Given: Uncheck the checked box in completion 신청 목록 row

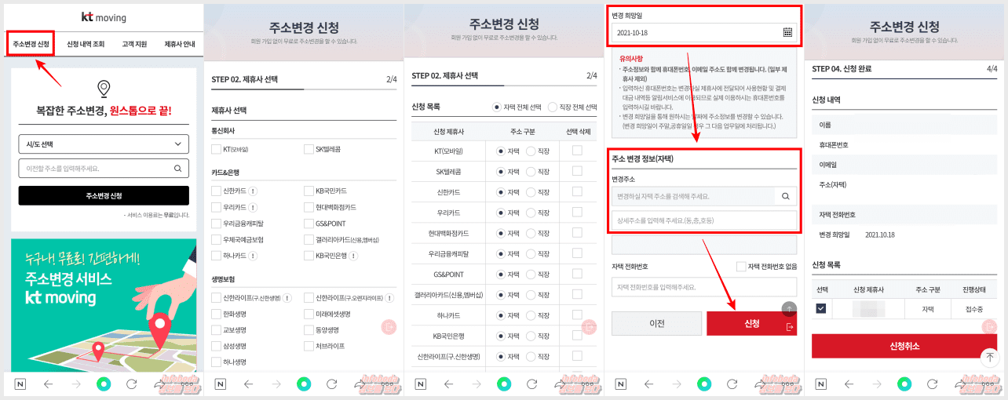Looking at the screenshot, I should tap(821, 308).
